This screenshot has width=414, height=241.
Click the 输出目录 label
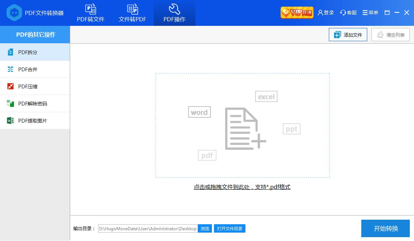pos(84,228)
